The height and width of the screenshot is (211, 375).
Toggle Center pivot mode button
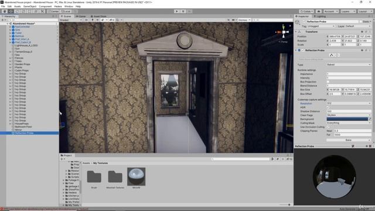[53, 11]
